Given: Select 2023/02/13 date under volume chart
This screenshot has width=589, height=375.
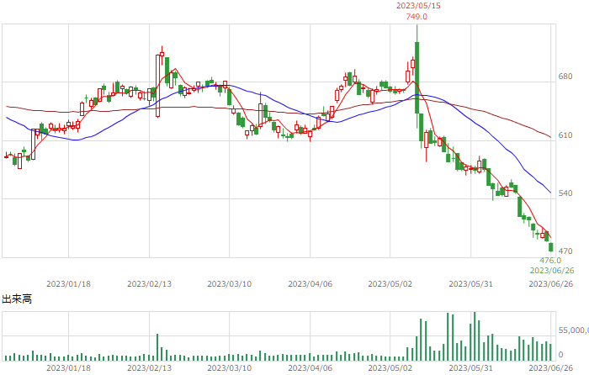Looking at the screenshot, I should 149,368.
